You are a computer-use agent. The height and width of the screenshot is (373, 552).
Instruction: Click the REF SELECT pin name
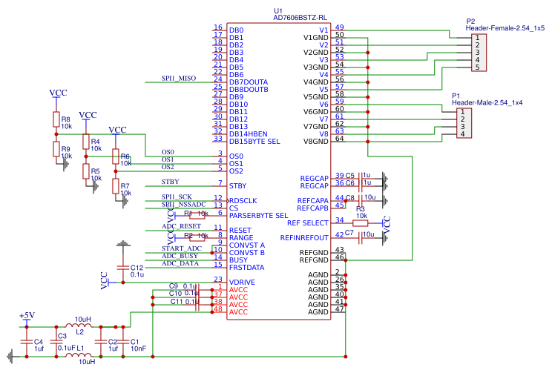point(308,223)
